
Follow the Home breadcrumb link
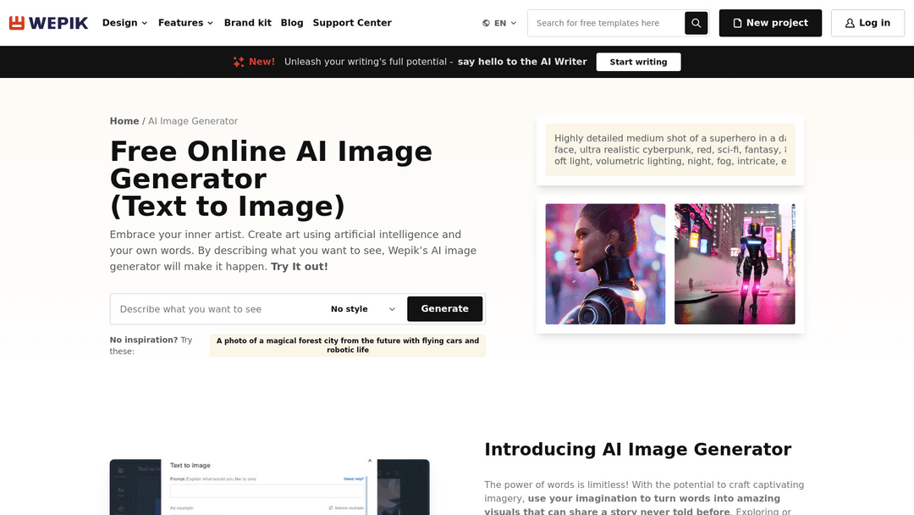124,121
